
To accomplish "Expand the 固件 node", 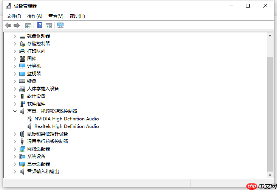I will click(x=15, y=59).
